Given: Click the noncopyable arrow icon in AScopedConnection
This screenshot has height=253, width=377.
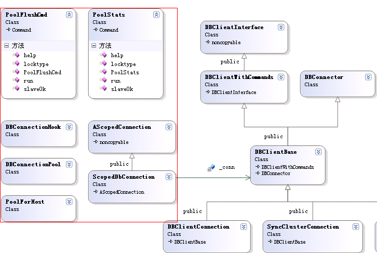Looking at the screenshot, I should click(96, 142).
